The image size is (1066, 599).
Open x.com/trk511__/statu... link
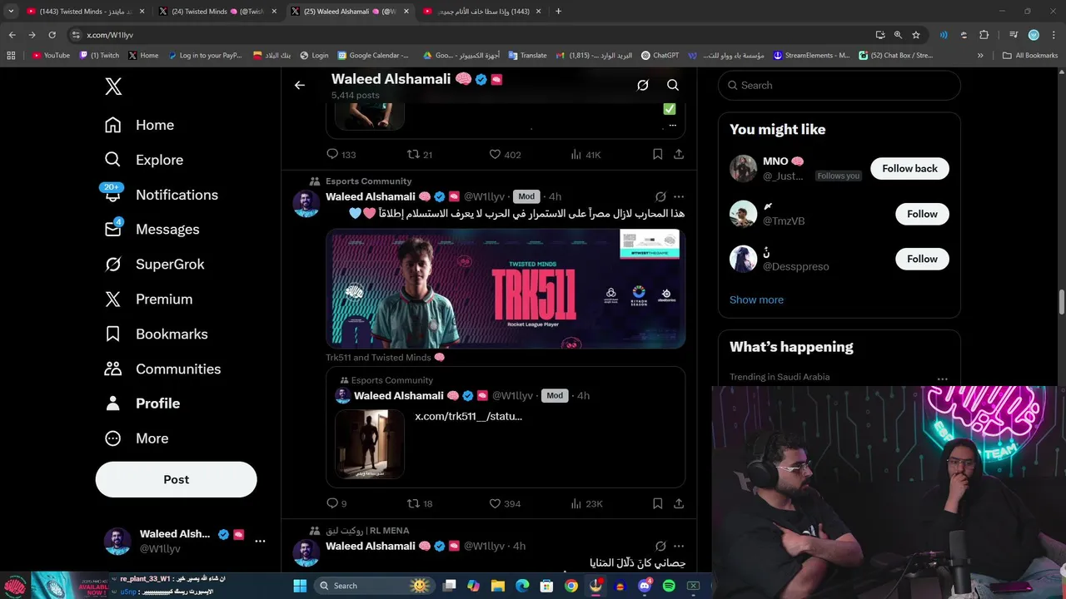[x=468, y=416]
